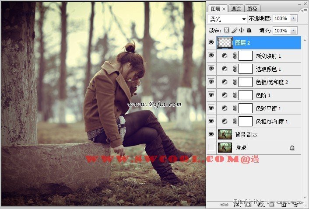Select the 图层 2 layer name
Image resolution: width=309 pixels, height=209 pixels.
[242, 43]
